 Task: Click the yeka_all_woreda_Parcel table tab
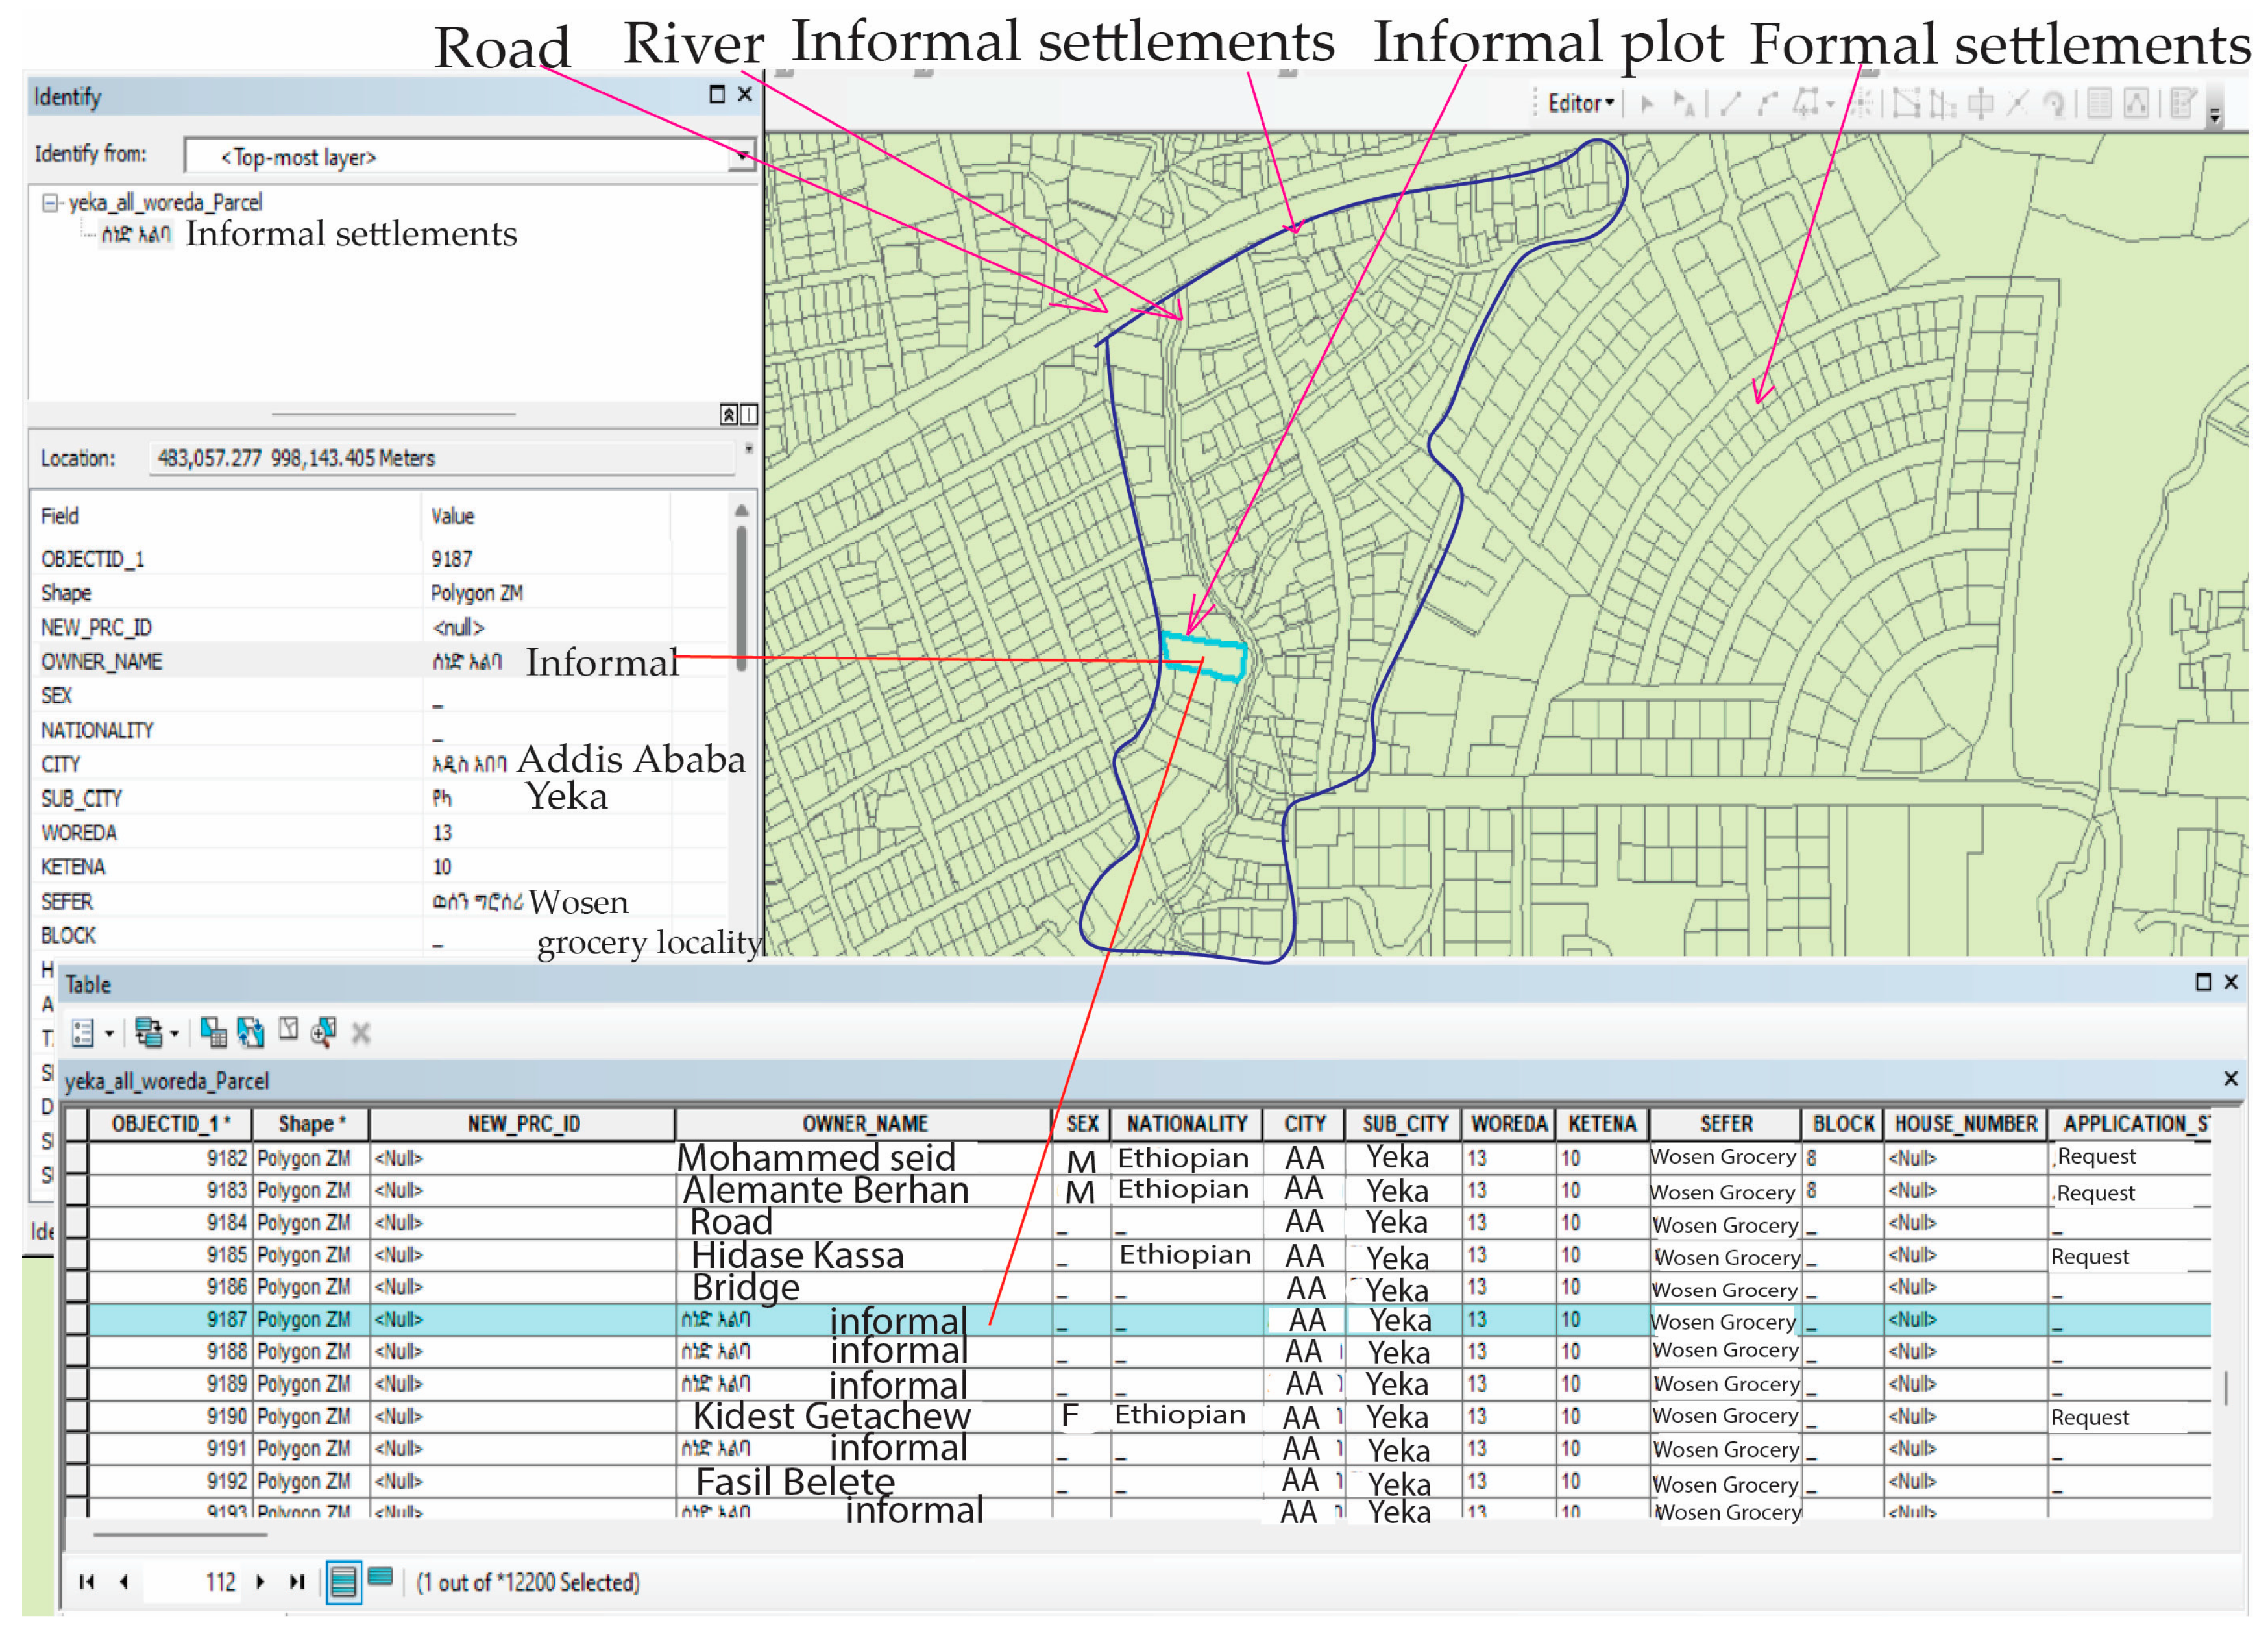point(167,1081)
